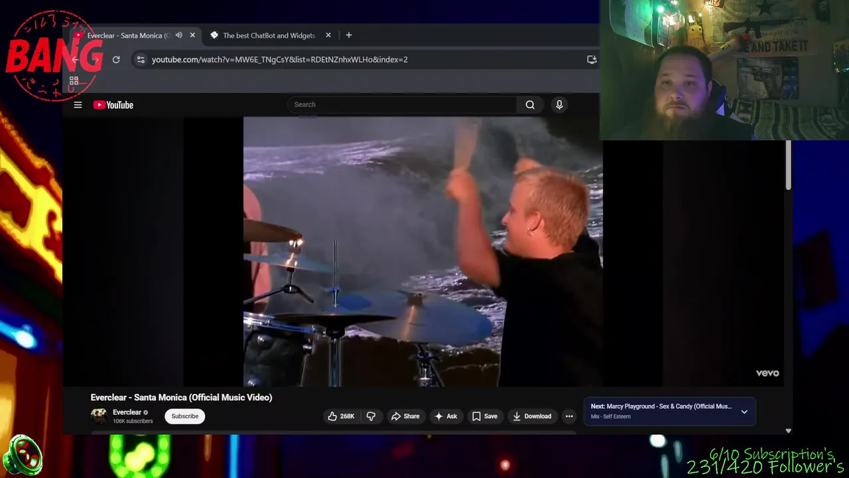Switch to the Everclear - Santa Monica tab
This screenshot has width=849, height=478.
point(128,35)
